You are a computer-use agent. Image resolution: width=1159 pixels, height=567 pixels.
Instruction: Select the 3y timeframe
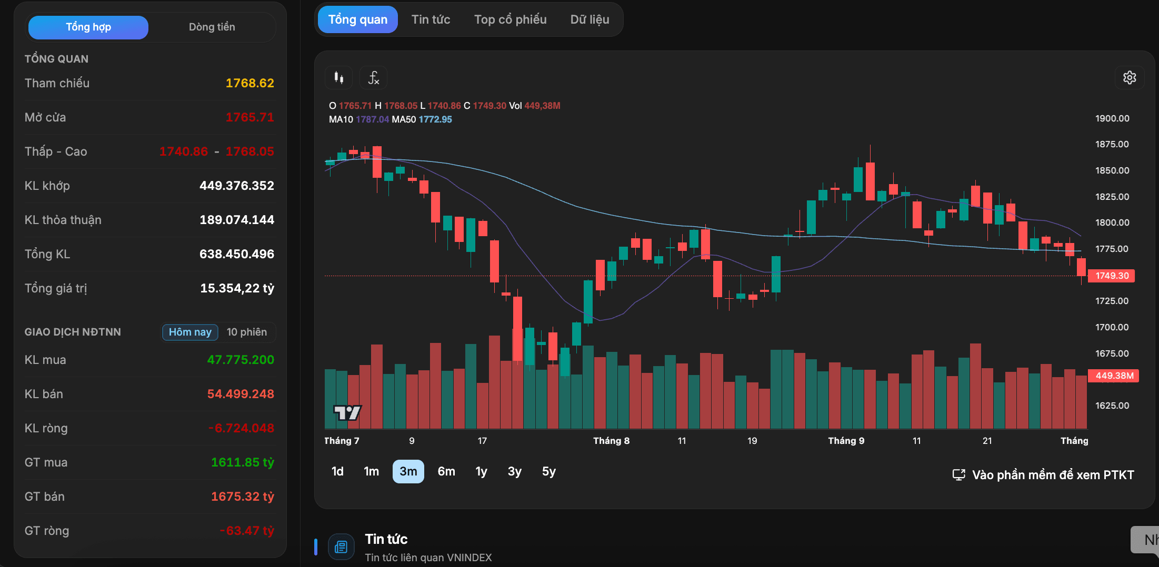pos(514,471)
